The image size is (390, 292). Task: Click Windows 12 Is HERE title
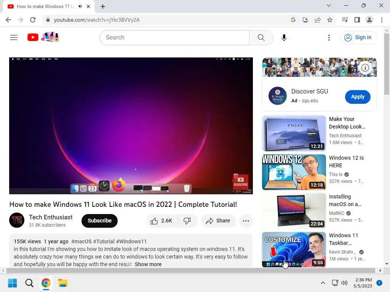click(347, 162)
